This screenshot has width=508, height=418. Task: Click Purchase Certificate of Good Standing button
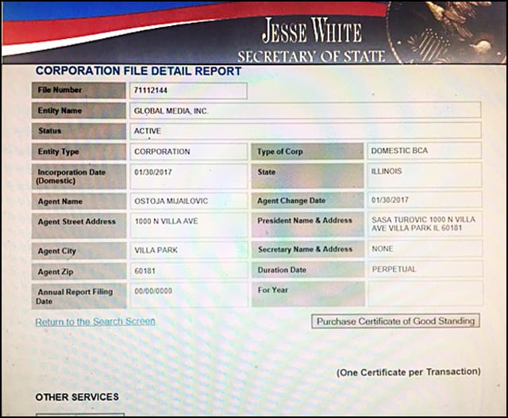pos(395,321)
